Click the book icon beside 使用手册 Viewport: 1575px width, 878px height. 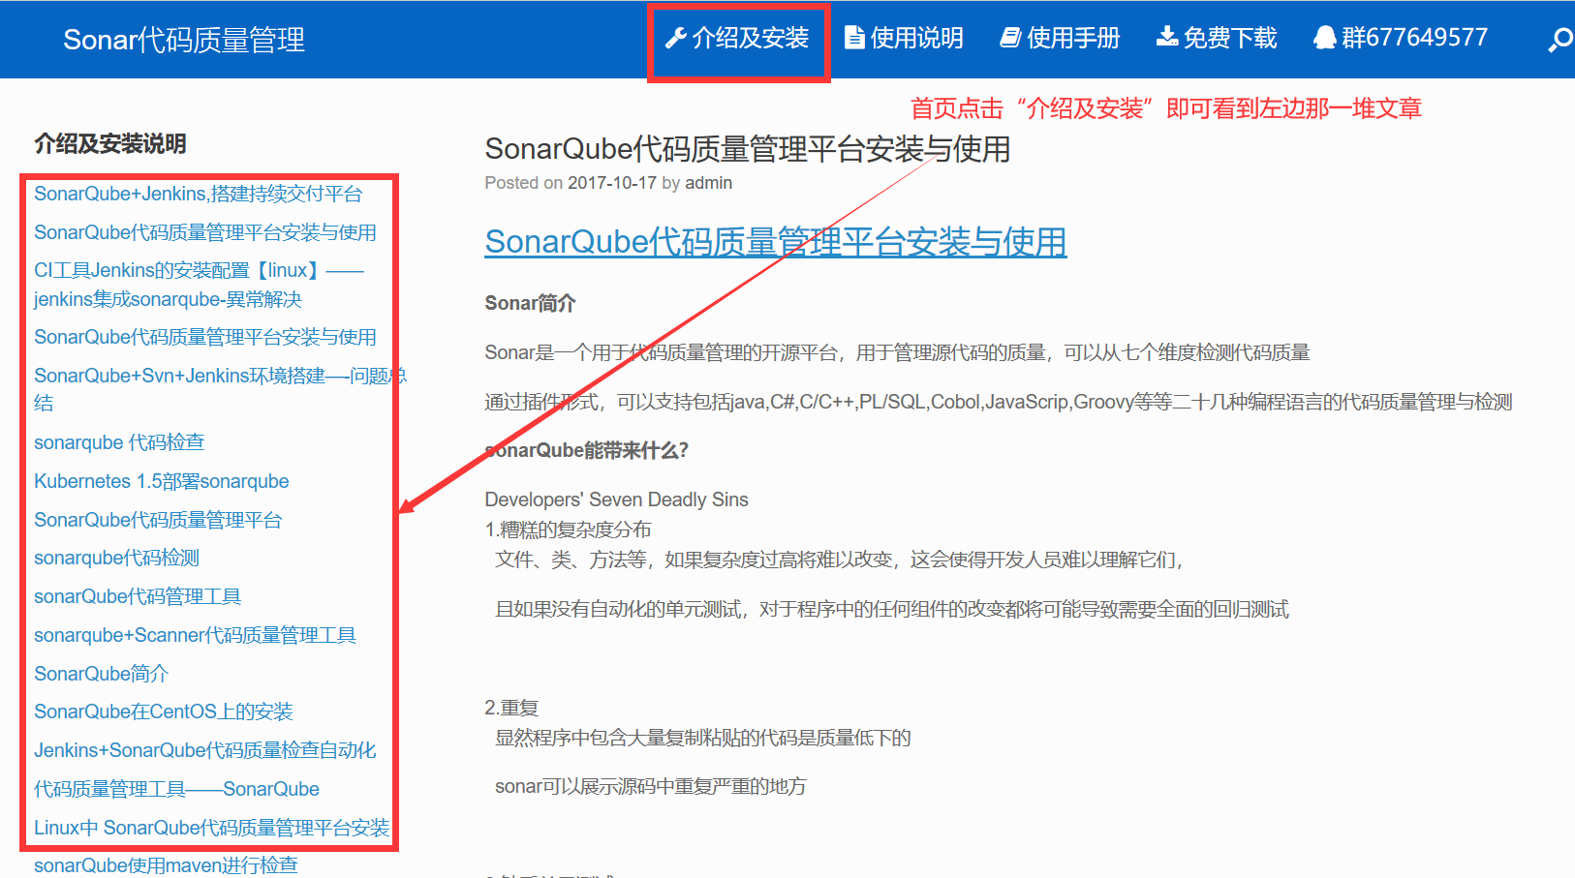click(x=1009, y=37)
